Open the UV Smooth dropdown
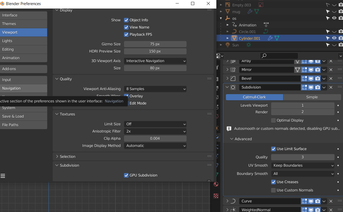 coord(303,165)
